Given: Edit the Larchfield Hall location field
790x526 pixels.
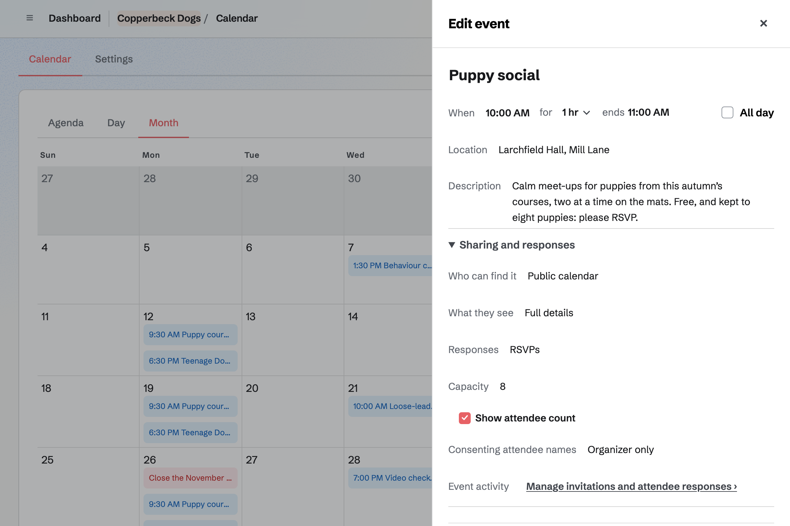Looking at the screenshot, I should [554, 150].
